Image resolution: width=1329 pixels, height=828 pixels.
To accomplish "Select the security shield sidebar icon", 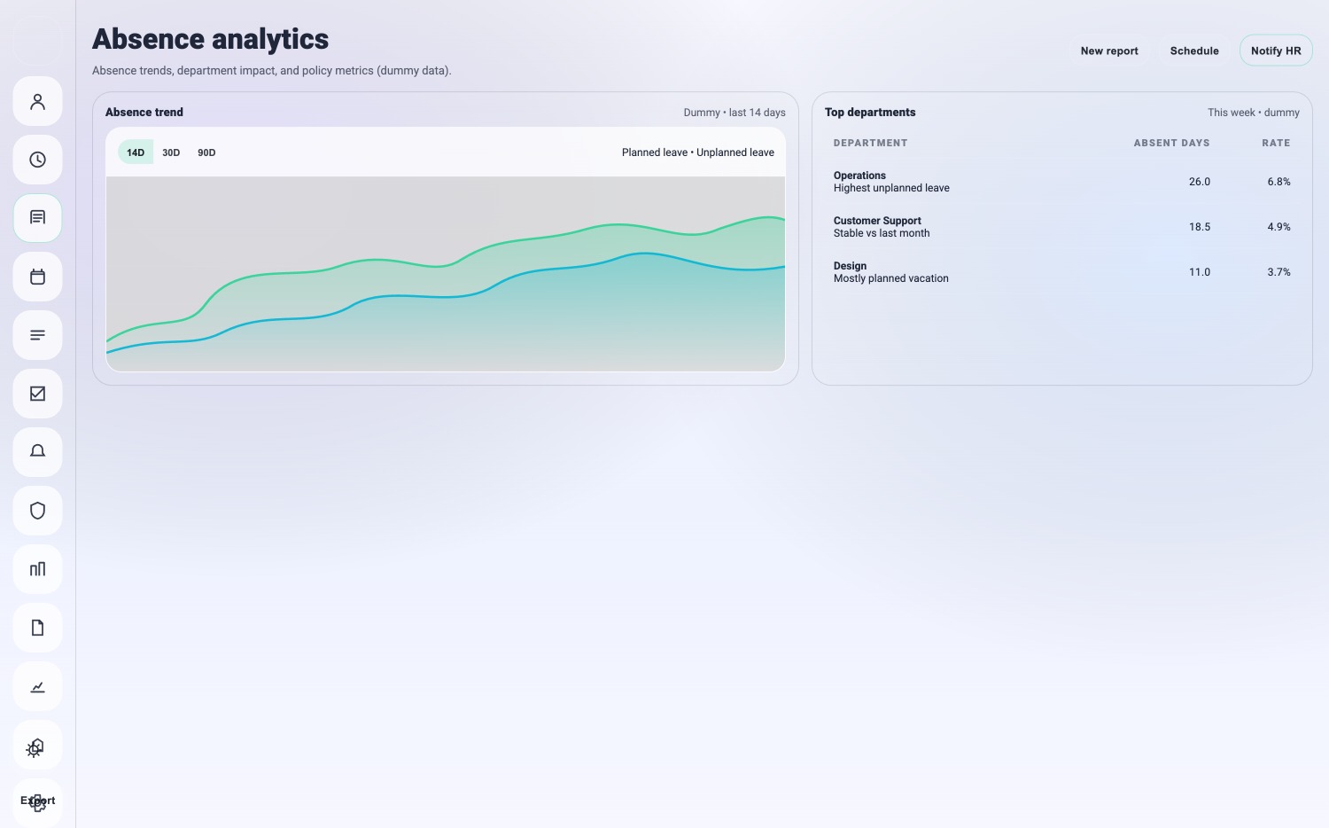I will tap(37, 511).
